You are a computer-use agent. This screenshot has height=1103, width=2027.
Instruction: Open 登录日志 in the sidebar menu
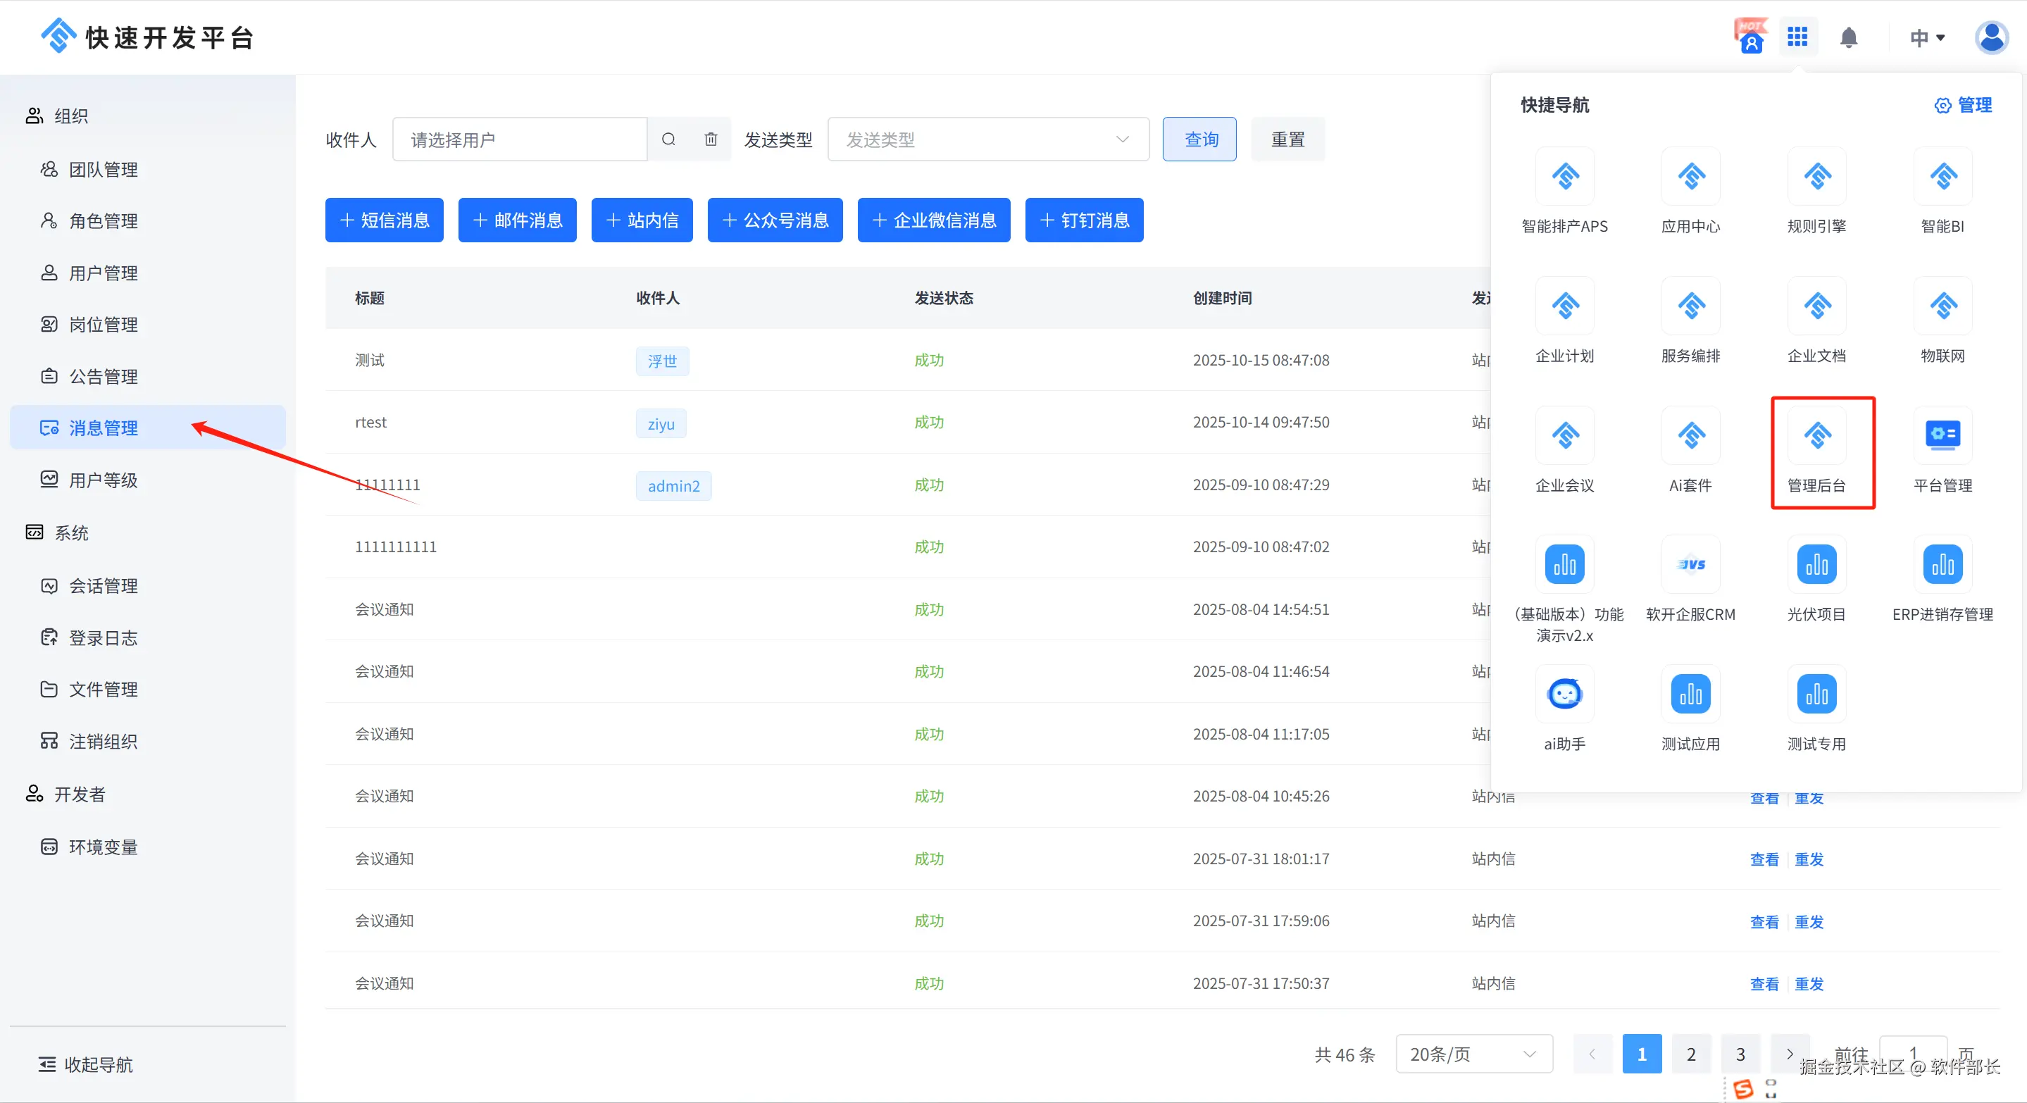pos(103,638)
